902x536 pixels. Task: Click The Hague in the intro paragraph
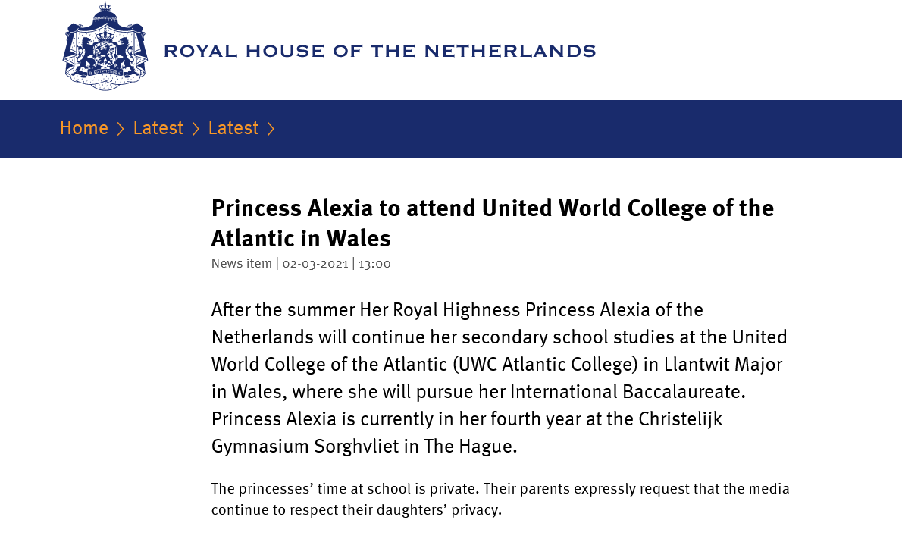pyautogui.click(x=470, y=447)
